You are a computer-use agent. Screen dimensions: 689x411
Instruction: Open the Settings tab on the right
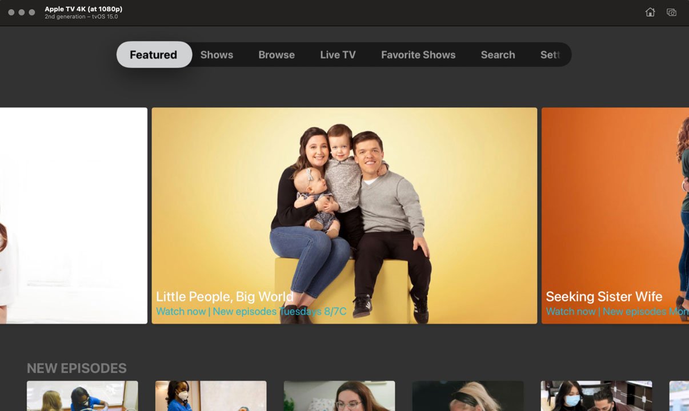pos(550,54)
